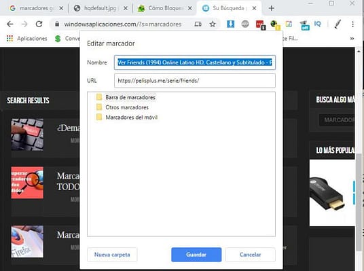Click the ¿Dema... article title
The image size is (364, 271).
click(x=69, y=128)
